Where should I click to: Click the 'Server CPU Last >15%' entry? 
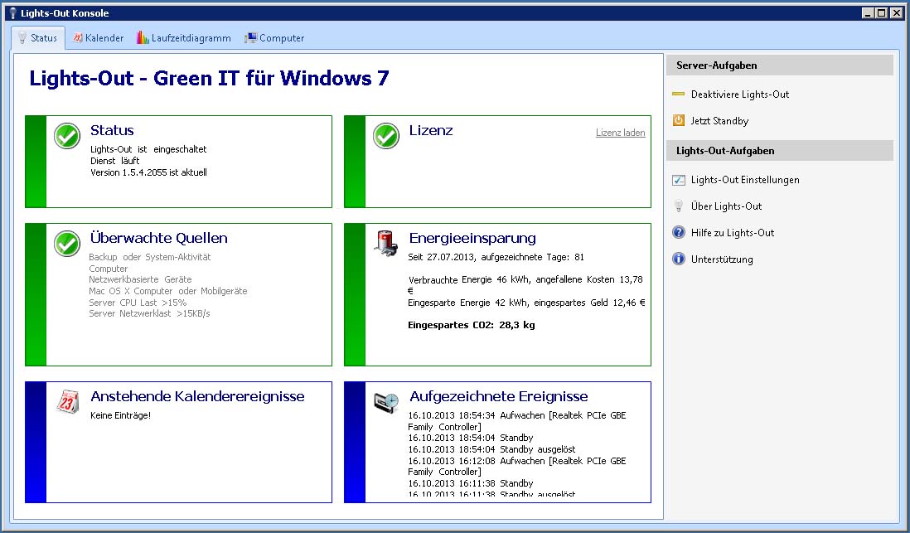[x=138, y=303]
